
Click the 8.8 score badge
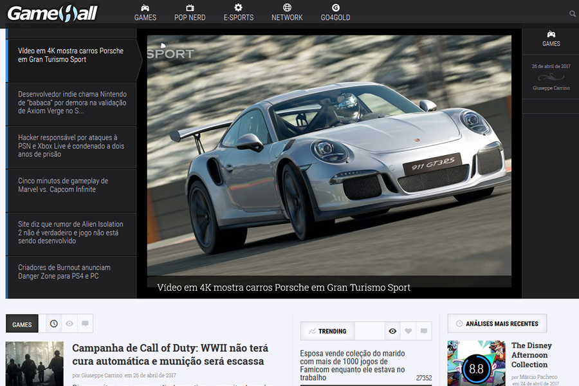pyautogui.click(x=476, y=368)
